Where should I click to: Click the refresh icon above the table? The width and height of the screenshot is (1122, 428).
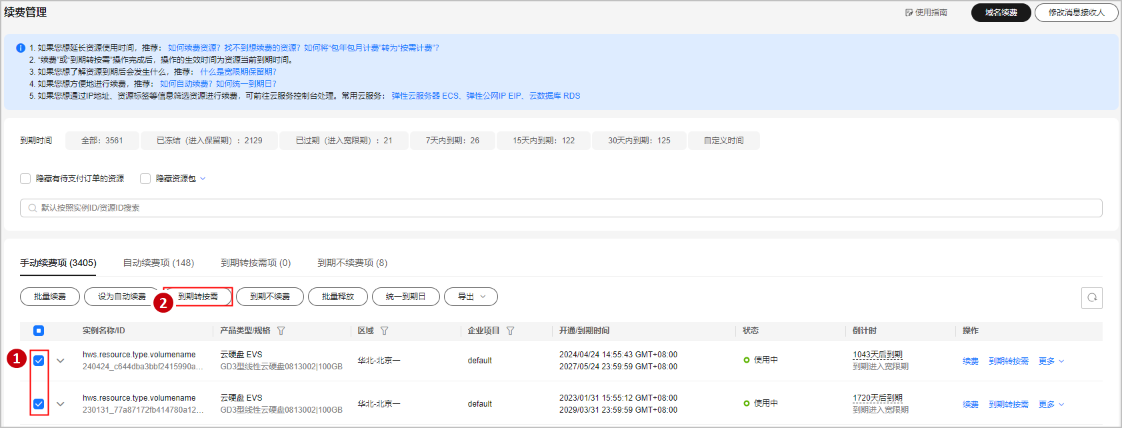[x=1091, y=297]
